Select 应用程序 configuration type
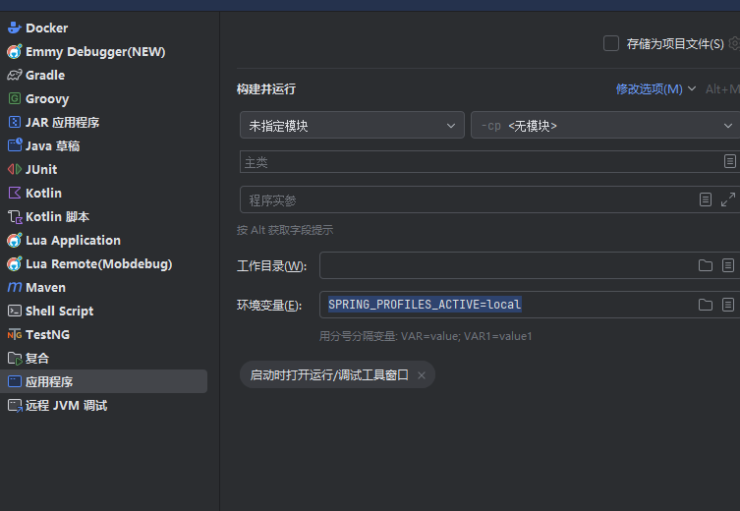 click(104, 381)
